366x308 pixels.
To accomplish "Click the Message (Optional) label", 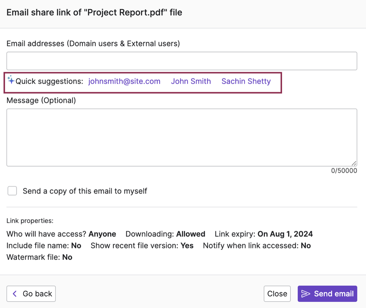I will pos(41,101).
